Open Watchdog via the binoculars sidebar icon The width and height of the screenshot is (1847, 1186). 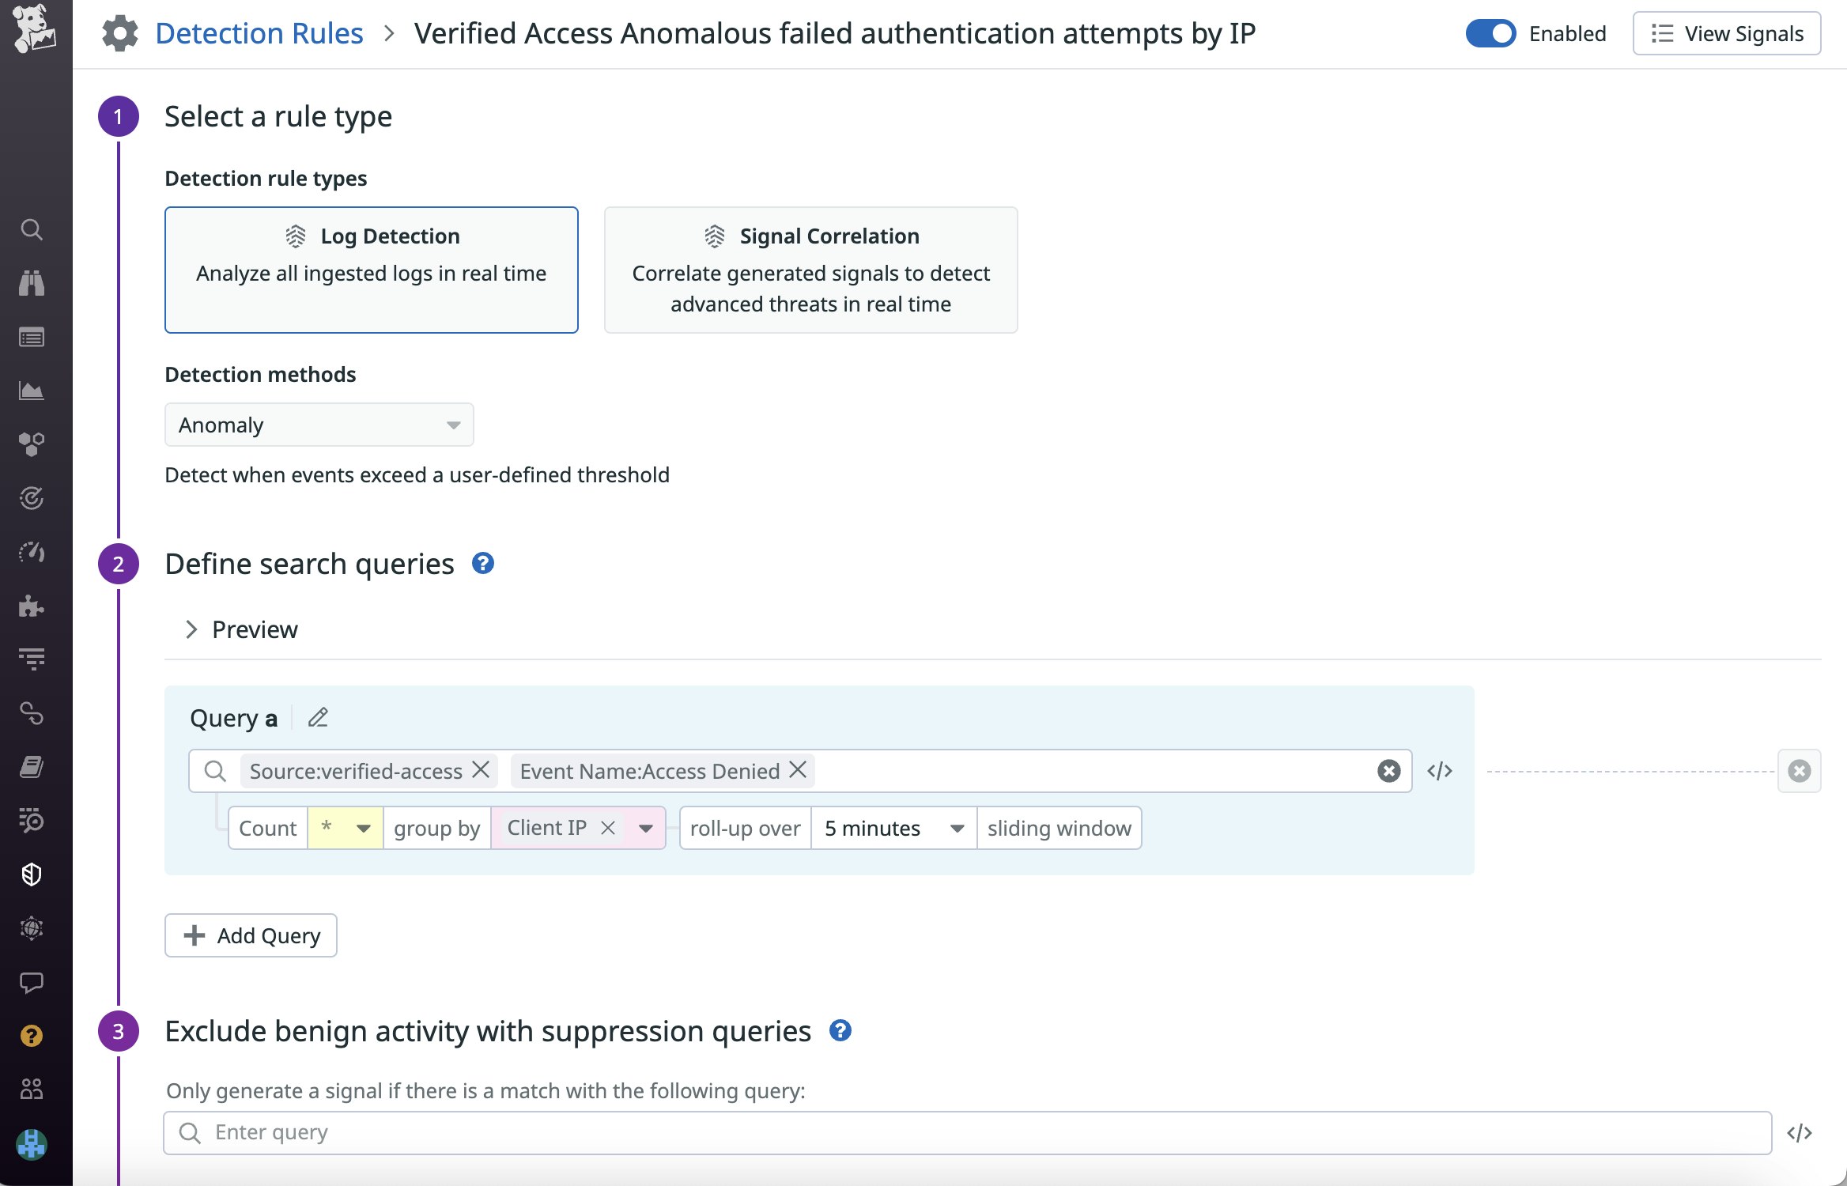point(32,283)
